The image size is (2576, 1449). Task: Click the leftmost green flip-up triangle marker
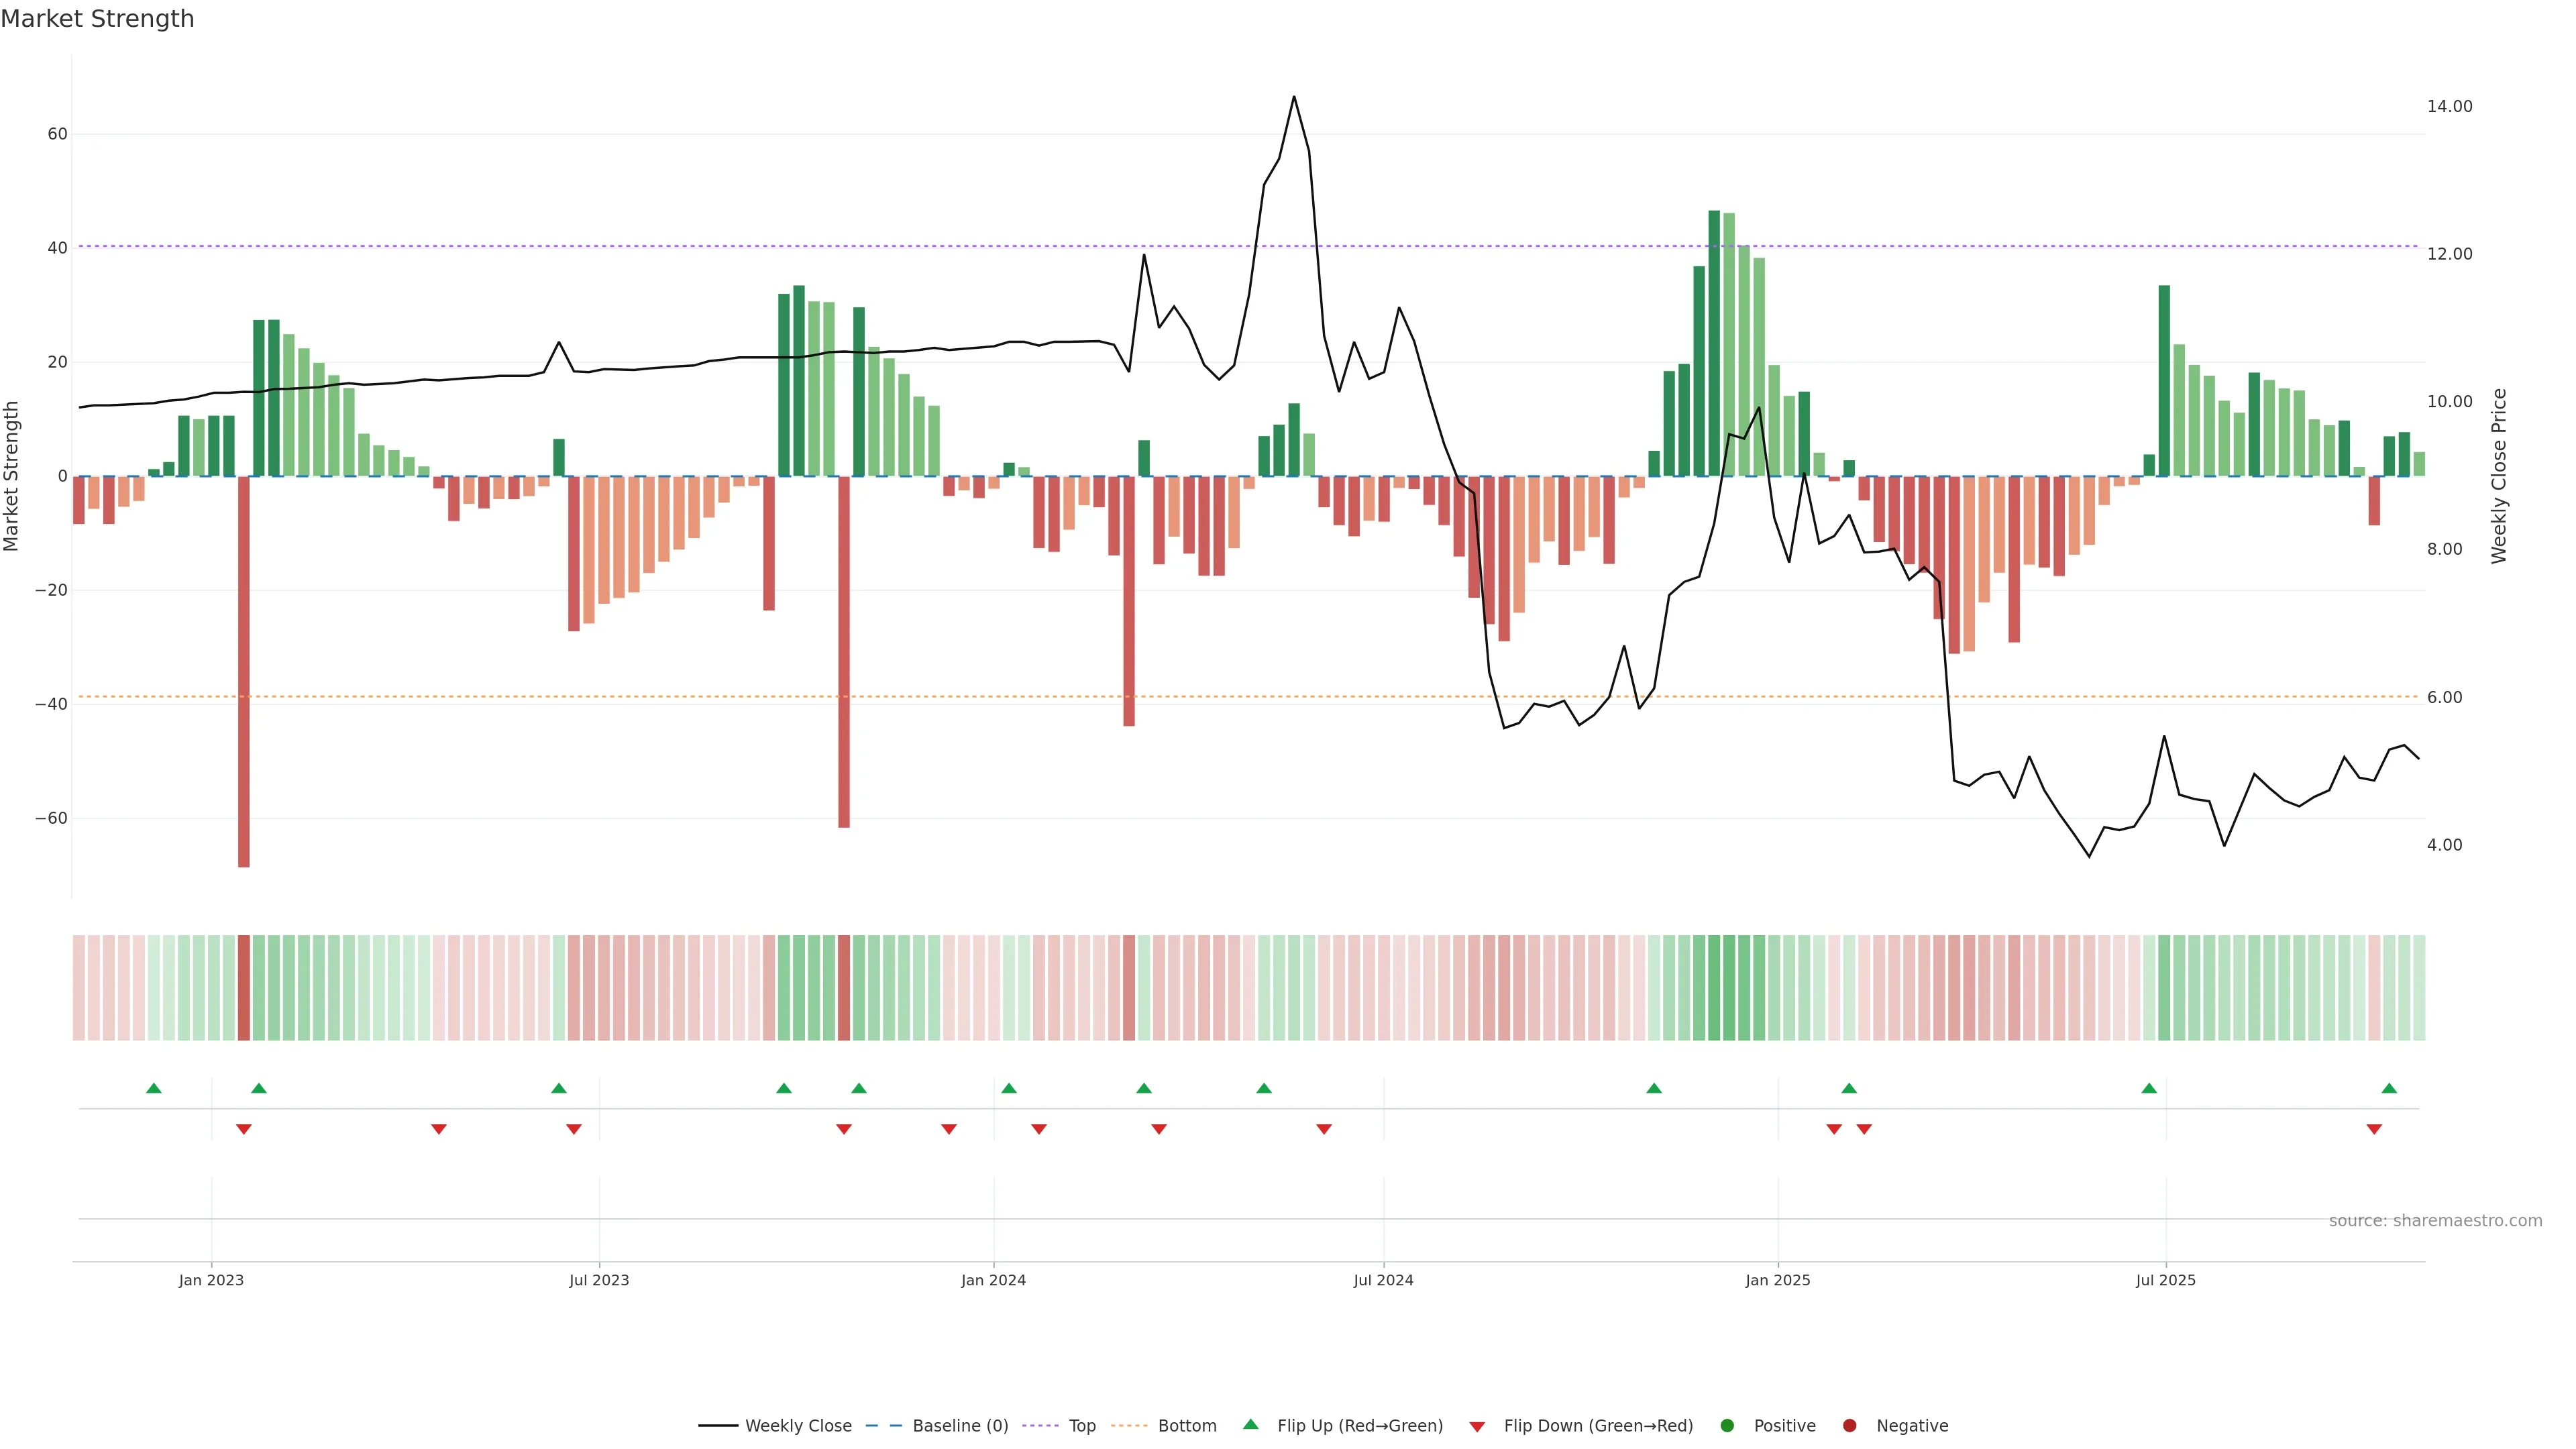click(x=153, y=1088)
